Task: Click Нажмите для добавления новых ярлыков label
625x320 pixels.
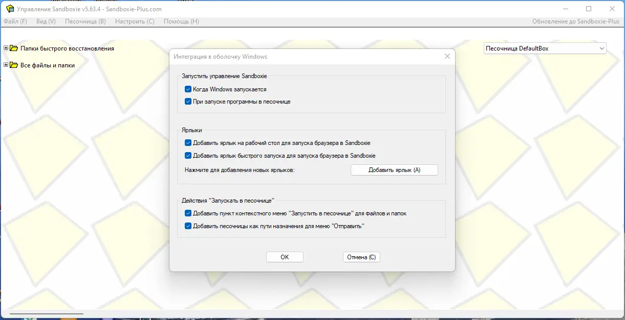Action: pyautogui.click(x=240, y=170)
